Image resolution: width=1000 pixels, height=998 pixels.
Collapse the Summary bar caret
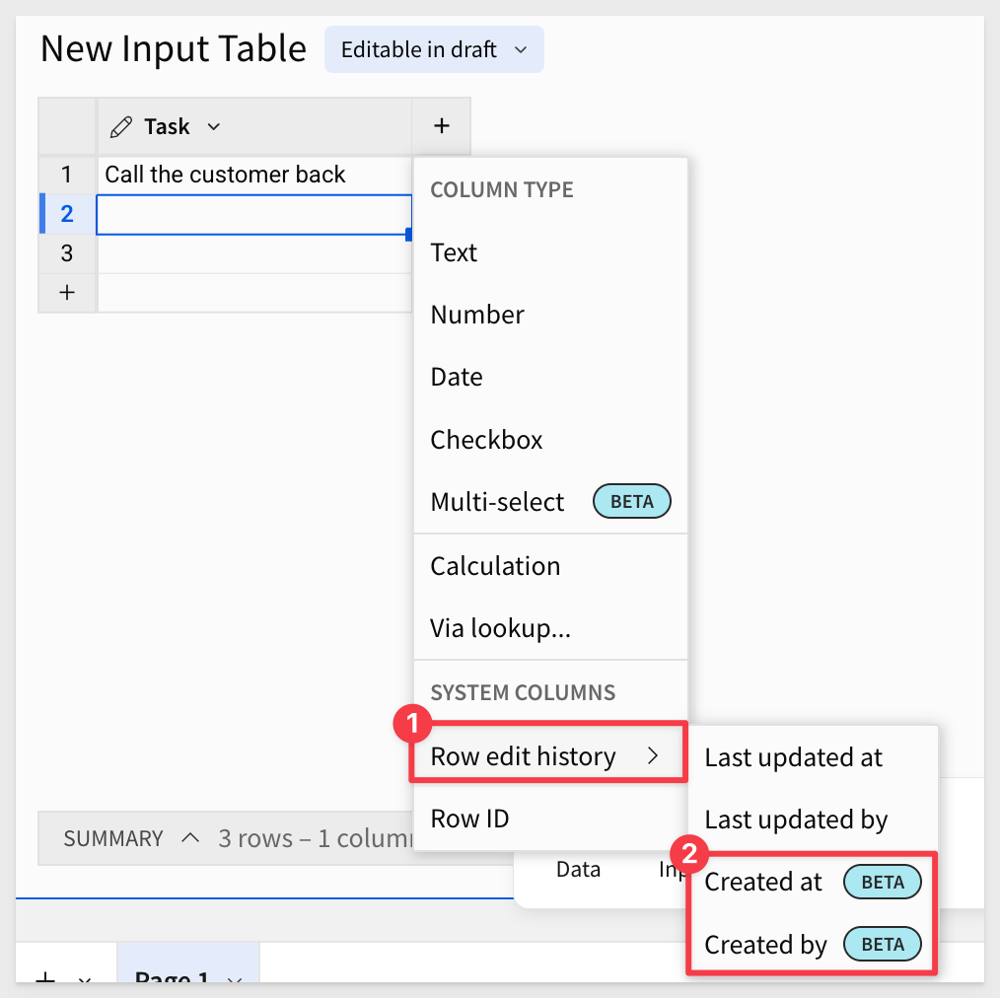tap(190, 838)
